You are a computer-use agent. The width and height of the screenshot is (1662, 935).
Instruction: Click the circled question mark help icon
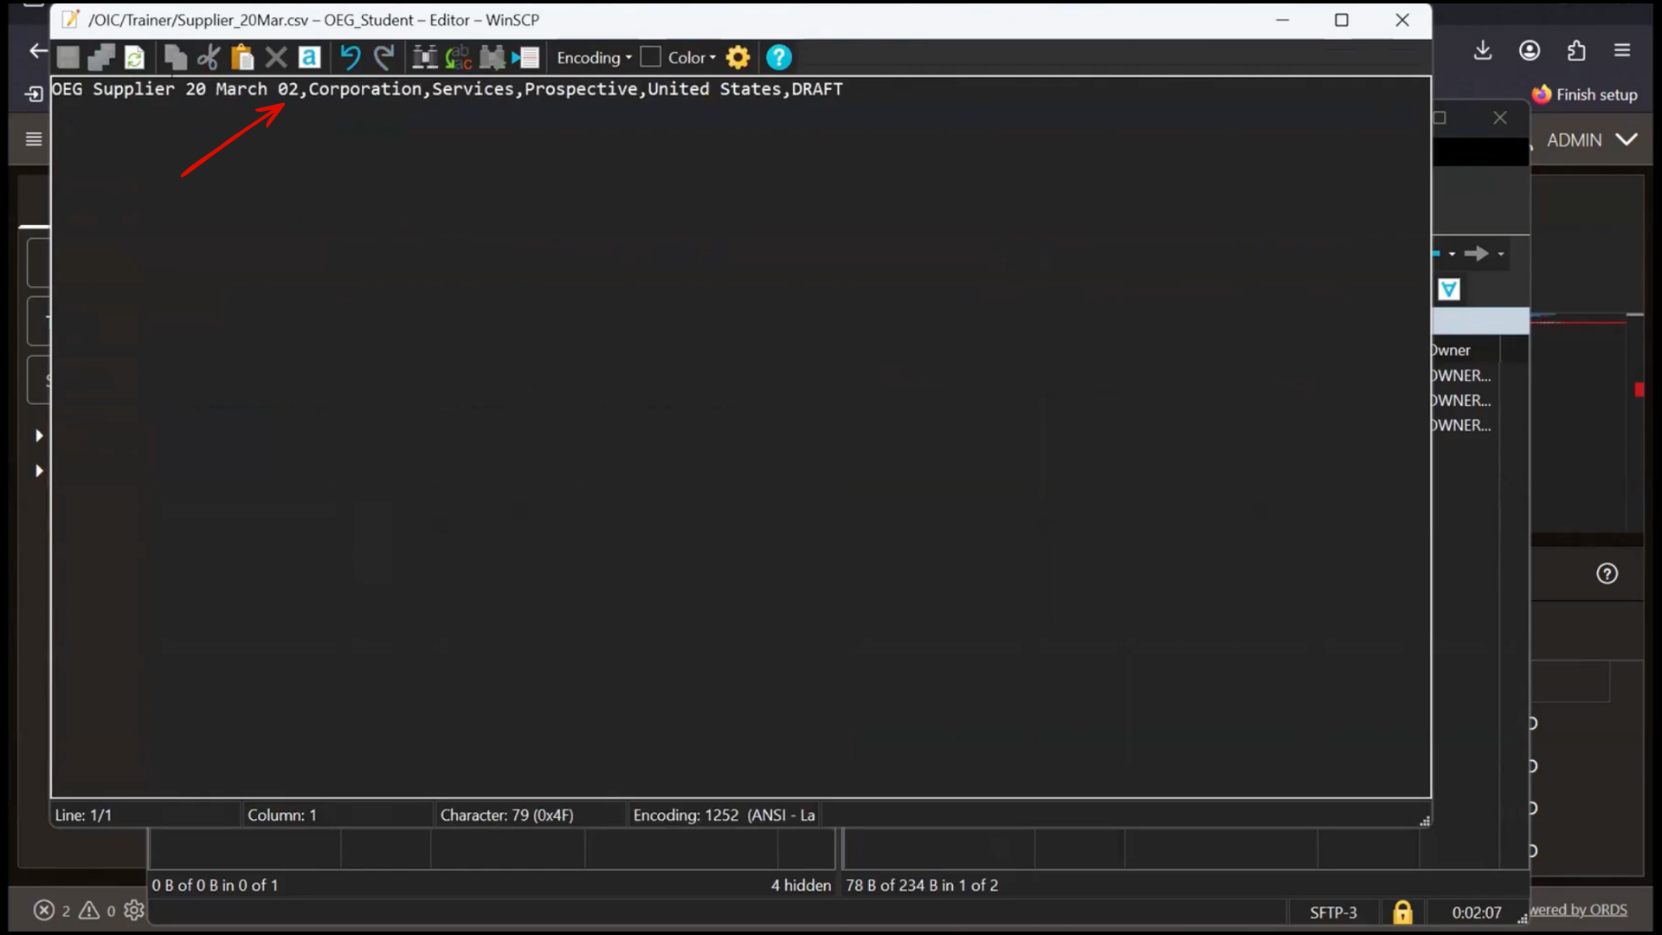point(1607,574)
